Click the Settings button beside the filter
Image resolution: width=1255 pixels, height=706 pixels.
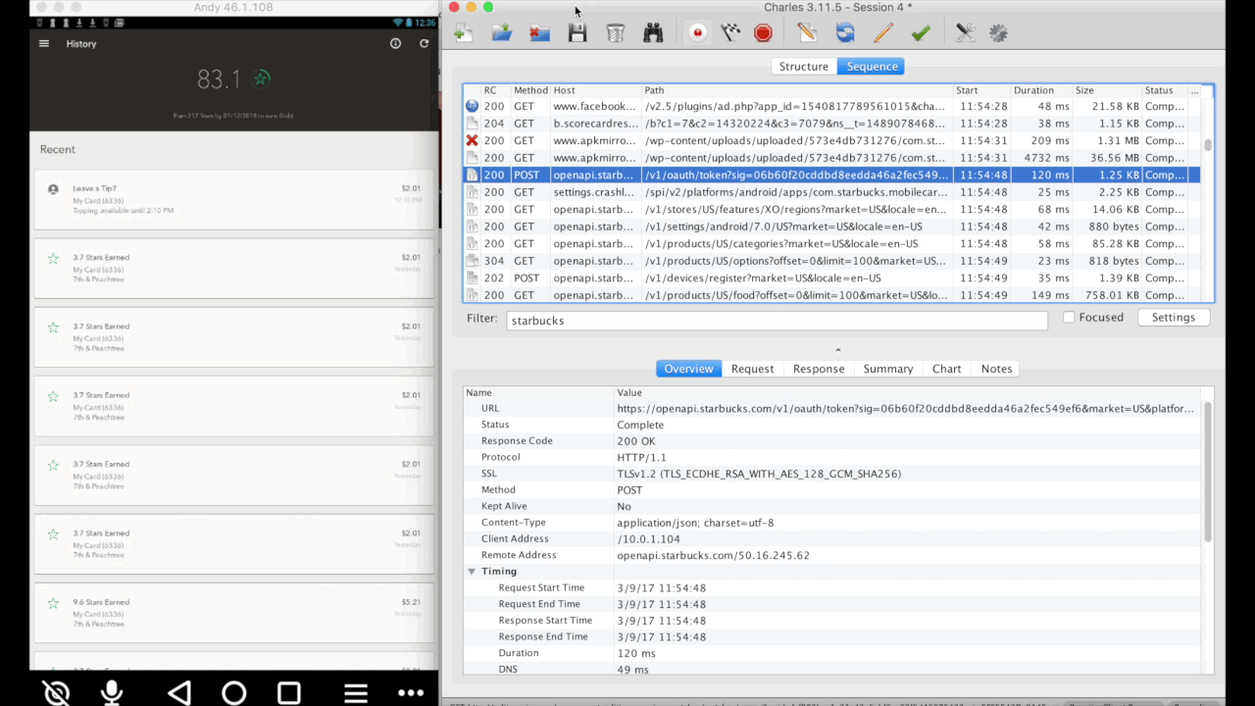pyautogui.click(x=1174, y=318)
